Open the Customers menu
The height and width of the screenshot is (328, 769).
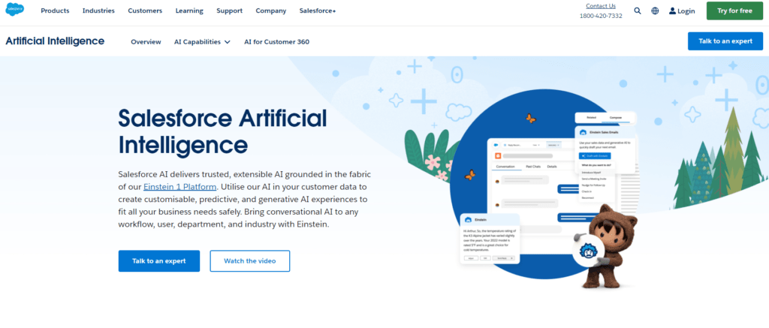[145, 11]
